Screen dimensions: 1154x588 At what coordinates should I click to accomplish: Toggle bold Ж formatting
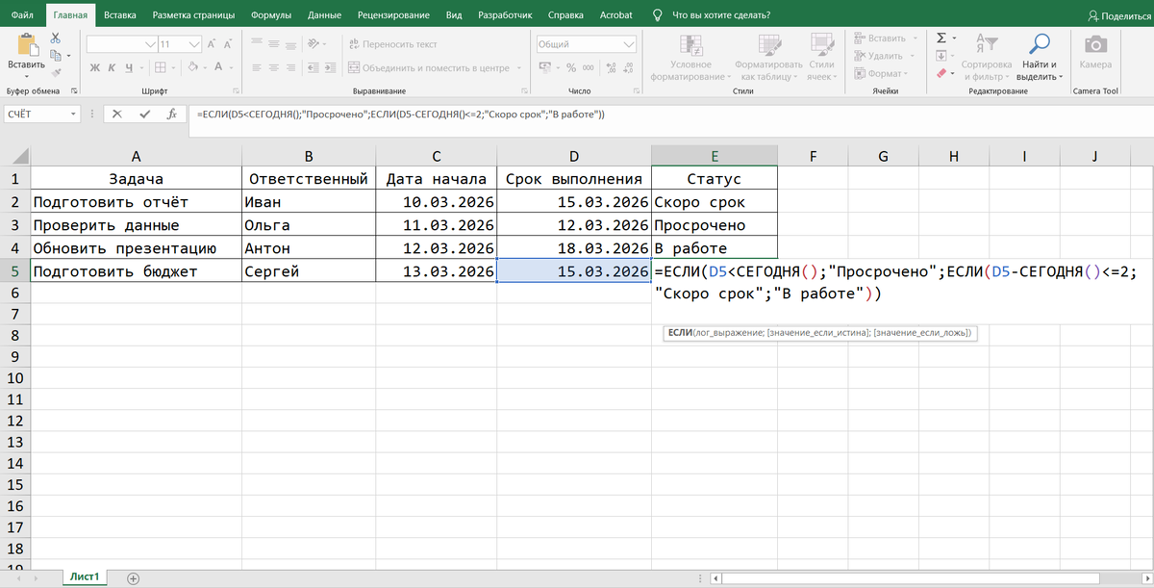95,67
